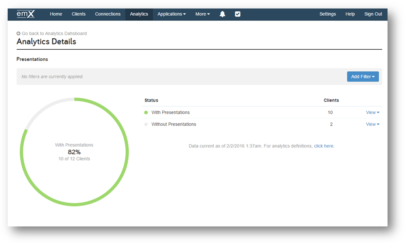Expand the More dropdown menu

203,14
